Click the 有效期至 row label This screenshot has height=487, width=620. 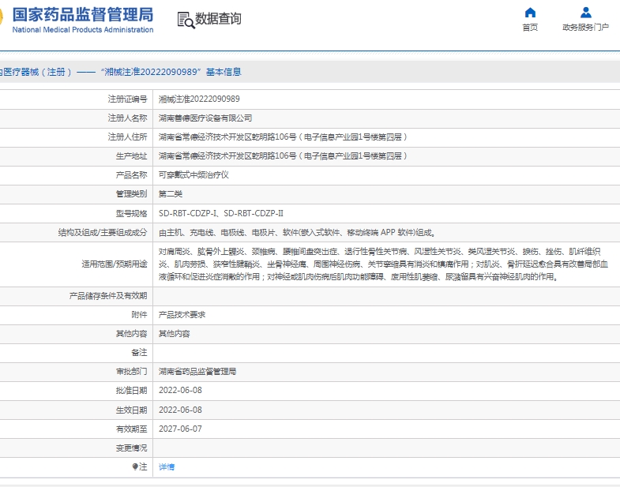click(x=131, y=429)
